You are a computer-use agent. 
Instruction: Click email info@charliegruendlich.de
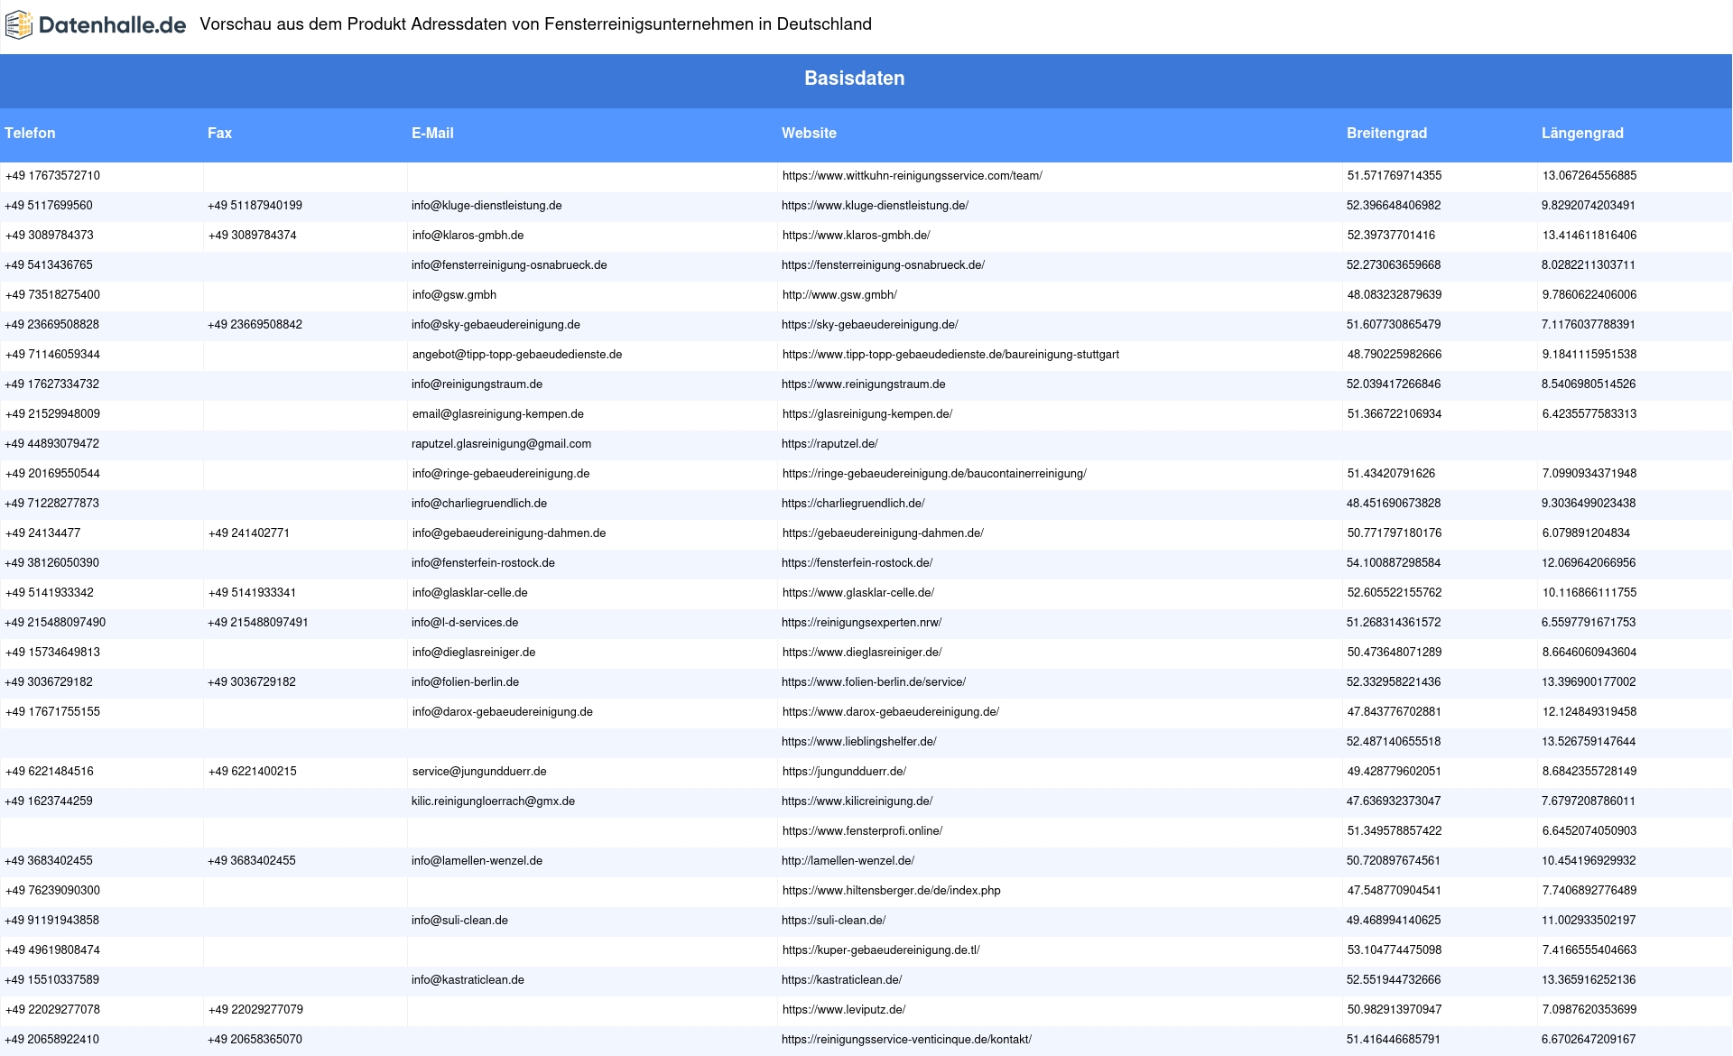479,504
